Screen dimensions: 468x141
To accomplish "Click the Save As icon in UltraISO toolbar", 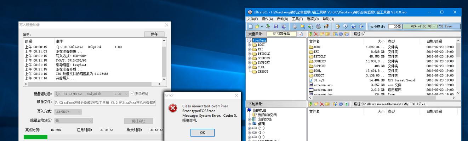I will tap(284, 26).
